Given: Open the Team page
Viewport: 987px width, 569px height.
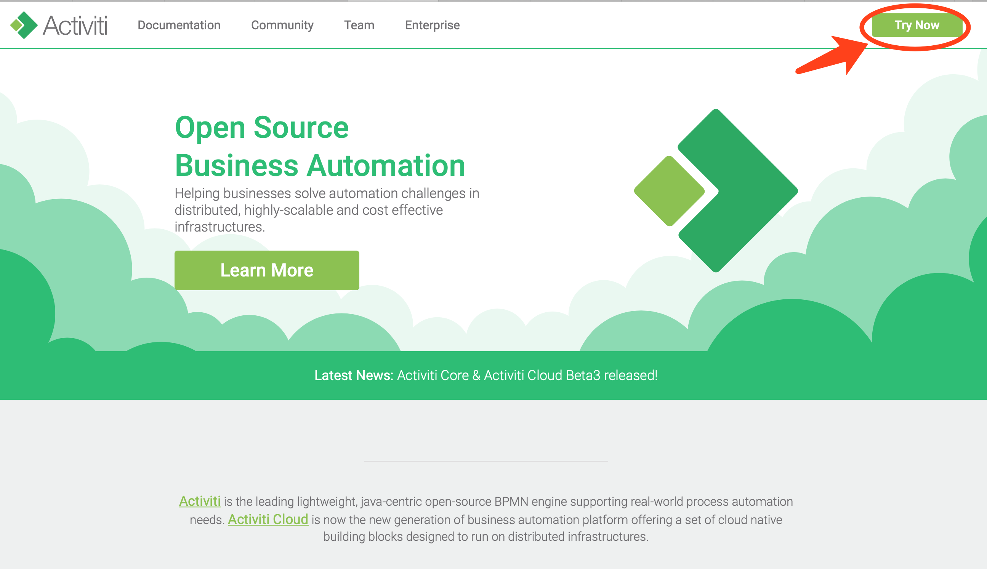Looking at the screenshot, I should click(359, 25).
